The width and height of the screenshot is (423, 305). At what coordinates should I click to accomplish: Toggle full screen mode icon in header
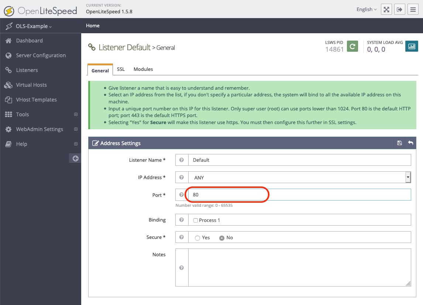[386, 10]
